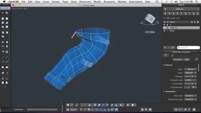Open the Parametric menu

[x=109, y=2]
